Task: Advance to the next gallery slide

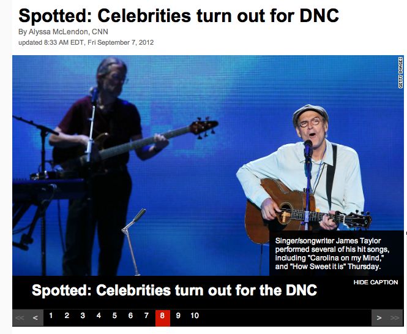Action: point(379,317)
